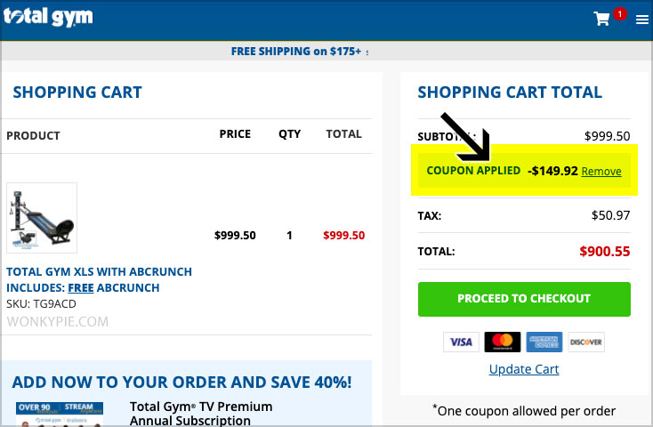This screenshot has width=653, height=427.
Task: Open the Total Gym TV subscription thumbnail
Action: 60,414
